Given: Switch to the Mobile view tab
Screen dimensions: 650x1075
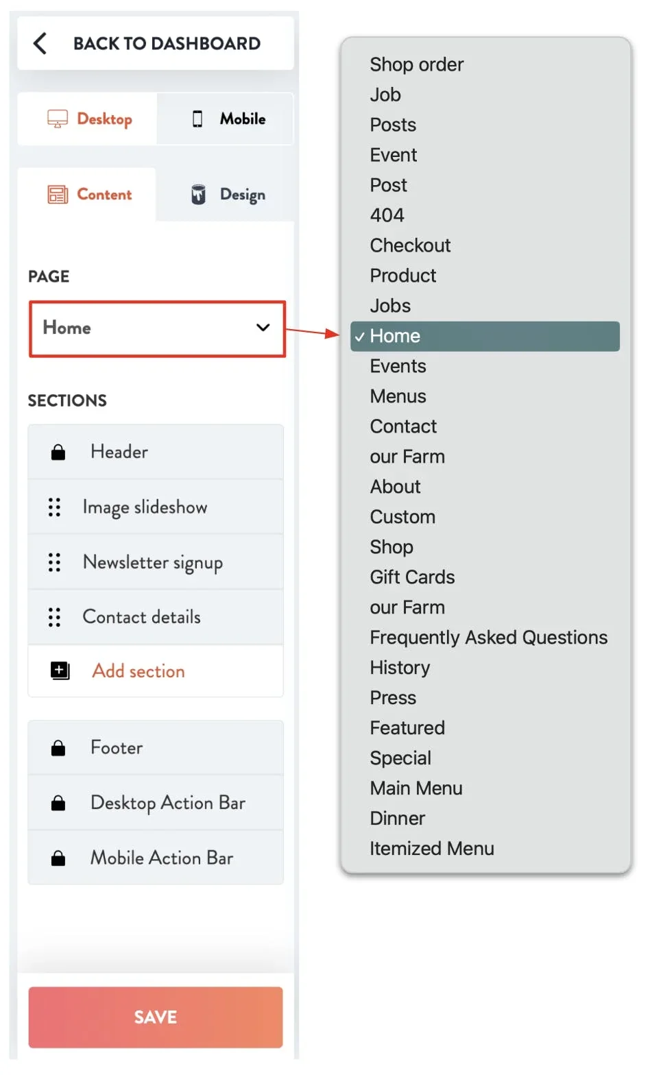Looking at the screenshot, I should coord(226,119).
